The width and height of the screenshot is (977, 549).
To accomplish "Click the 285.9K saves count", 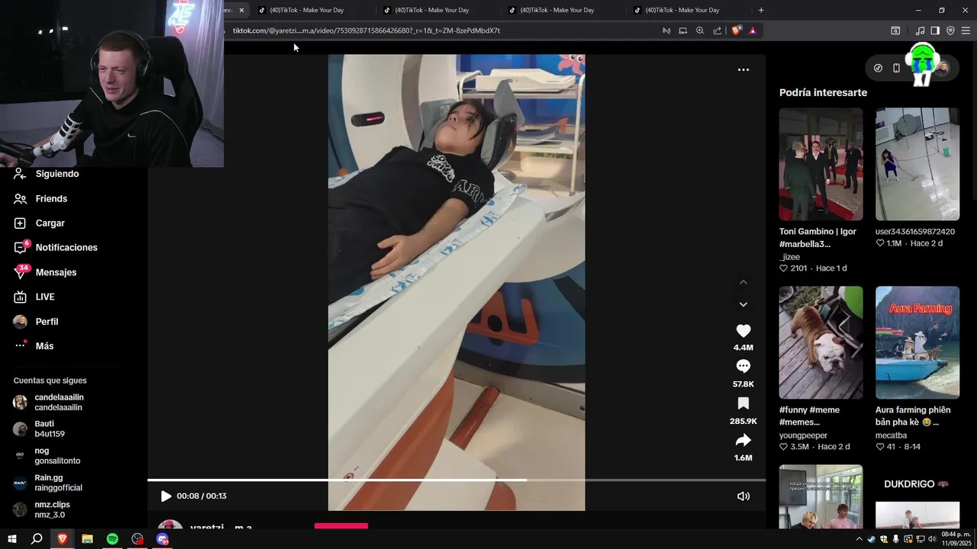I will click(x=743, y=421).
